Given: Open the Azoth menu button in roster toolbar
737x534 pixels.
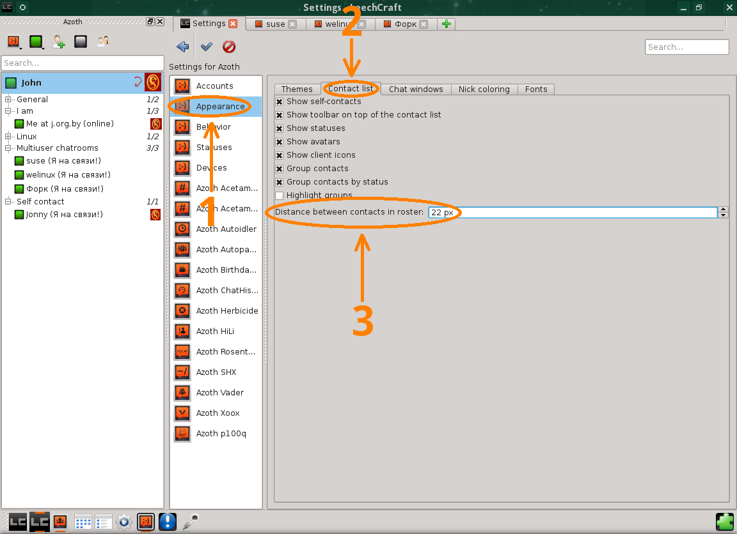Looking at the screenshot, I should (x=14, y=42).
